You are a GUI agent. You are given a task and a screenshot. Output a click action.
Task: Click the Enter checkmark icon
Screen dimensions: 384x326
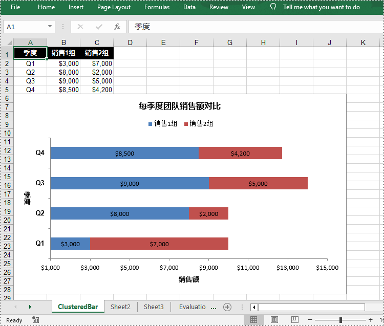coord(99,27)
